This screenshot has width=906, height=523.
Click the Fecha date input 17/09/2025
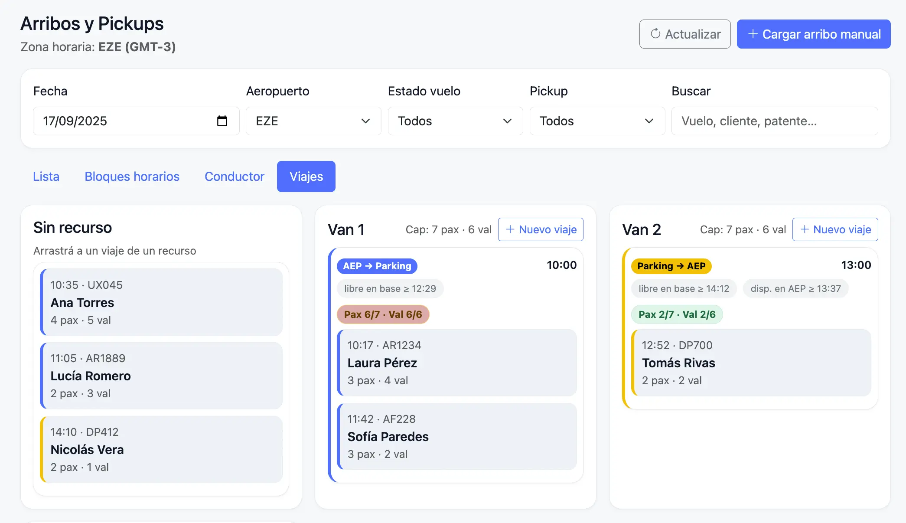(121, 121)
